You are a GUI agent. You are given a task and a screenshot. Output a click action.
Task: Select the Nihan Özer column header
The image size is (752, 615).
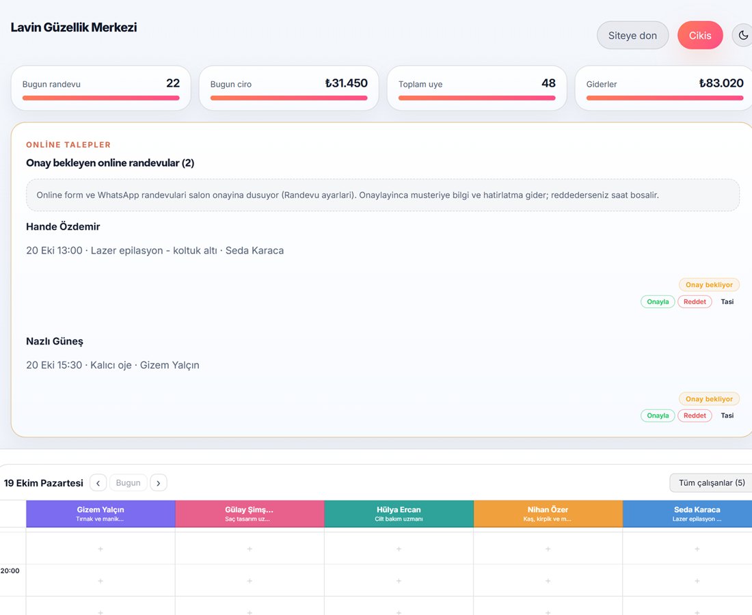coord(548,513)
